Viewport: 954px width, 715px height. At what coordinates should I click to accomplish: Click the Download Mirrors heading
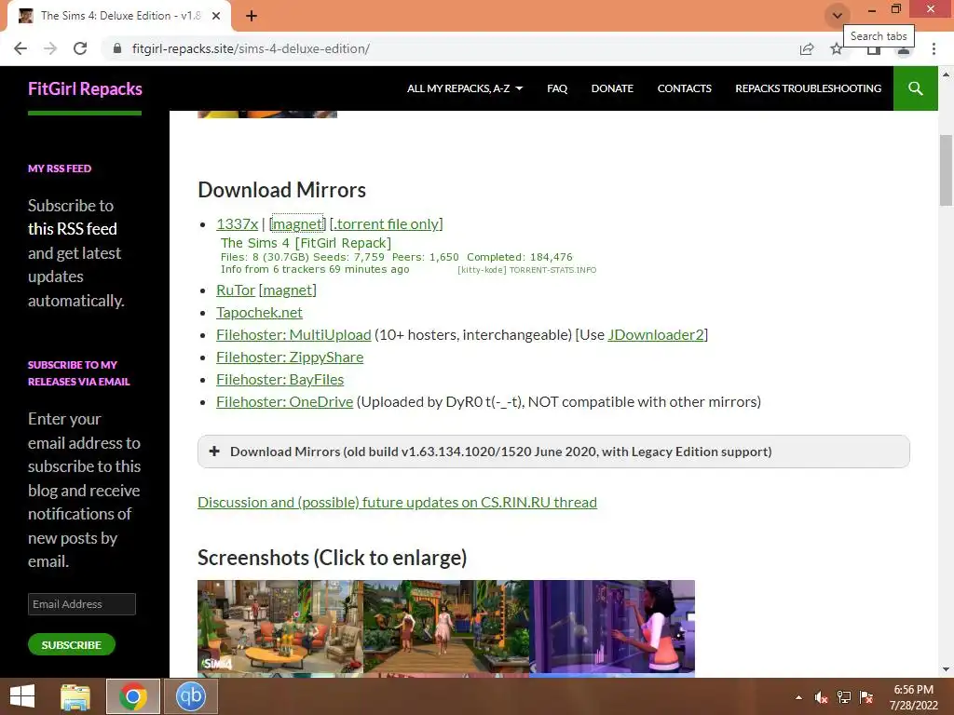click(x=281, y=190)
